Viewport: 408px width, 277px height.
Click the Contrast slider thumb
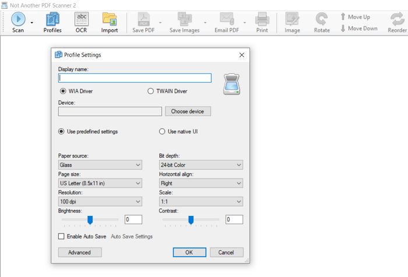point(191,220)
